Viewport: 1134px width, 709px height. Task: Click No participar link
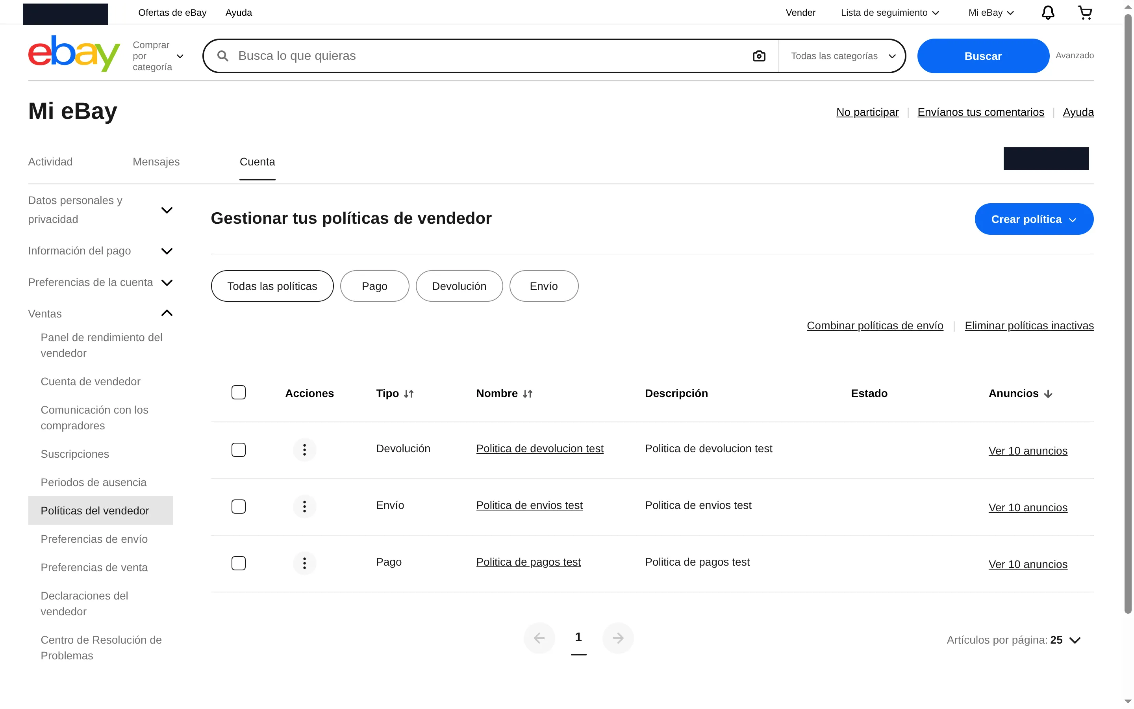867,112
